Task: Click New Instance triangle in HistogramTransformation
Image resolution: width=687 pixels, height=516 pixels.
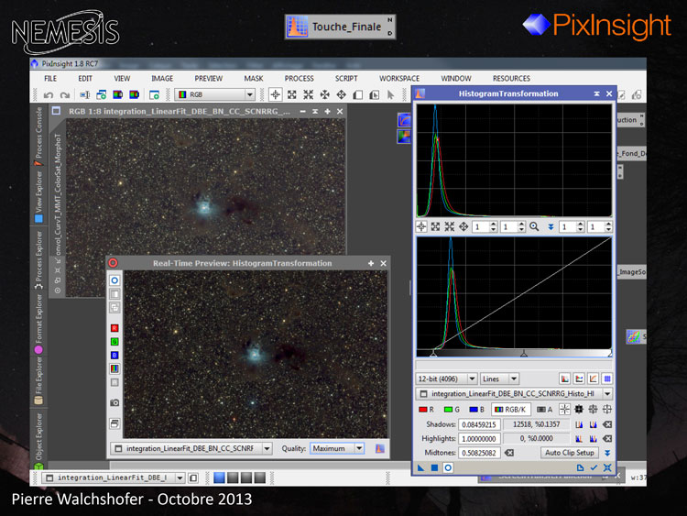Action: [420, 467]
